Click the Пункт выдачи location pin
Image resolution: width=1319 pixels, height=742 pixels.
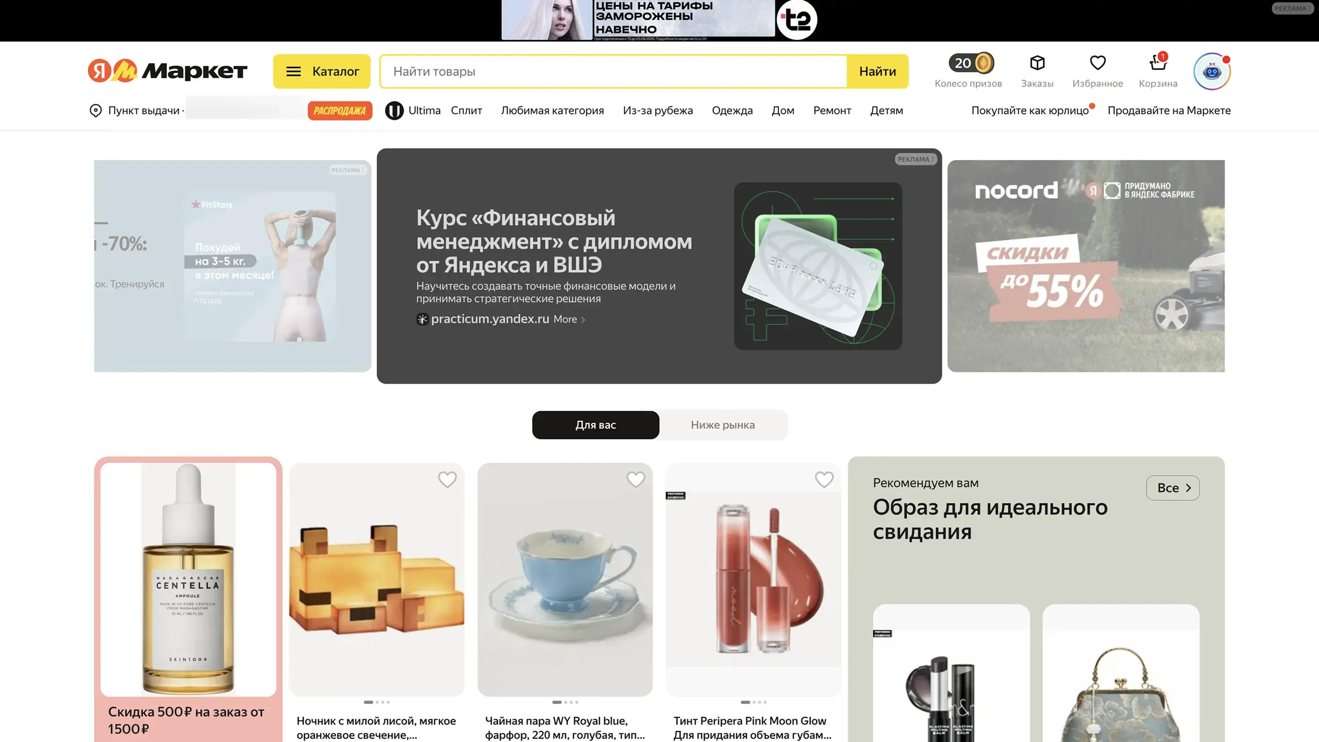click(x=95, y=110)
